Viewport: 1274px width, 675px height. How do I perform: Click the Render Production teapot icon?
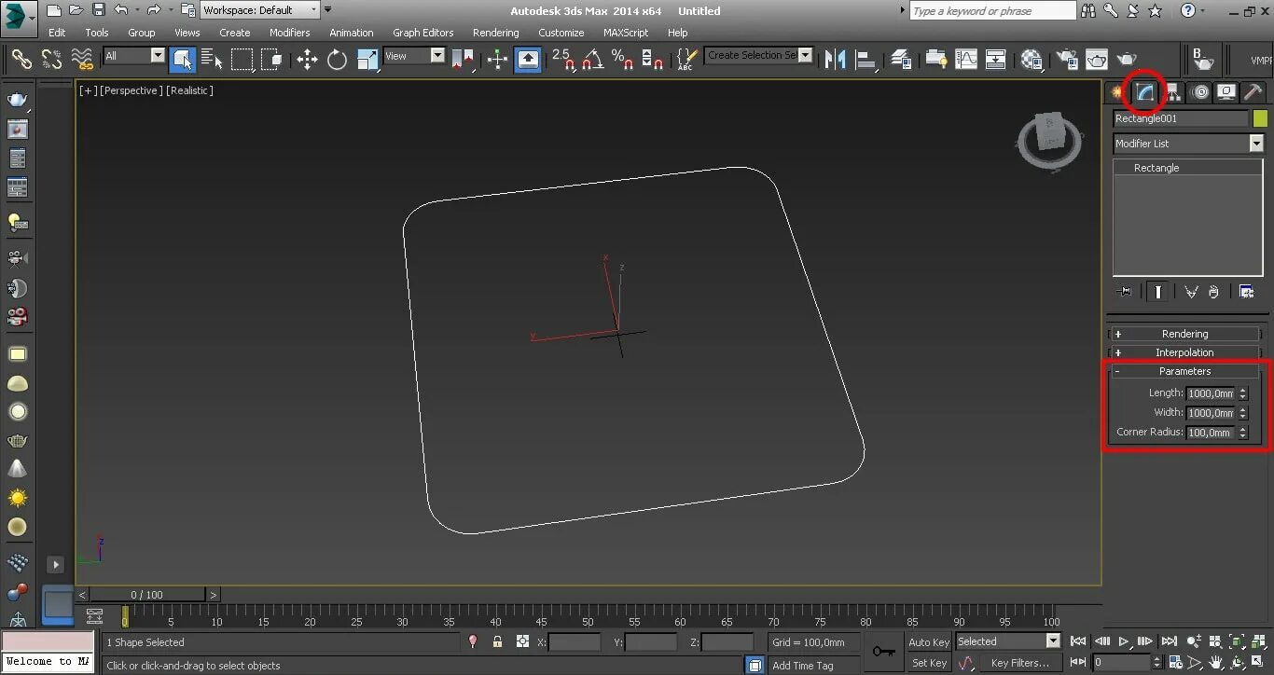point(1127,58)
